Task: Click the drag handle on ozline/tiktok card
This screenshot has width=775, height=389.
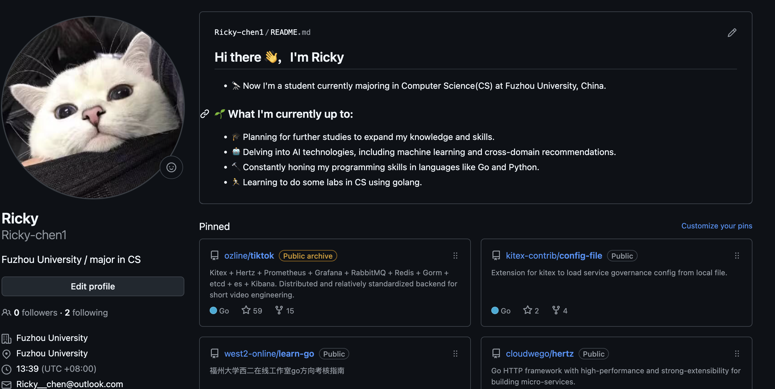Action: coord(455,256)
